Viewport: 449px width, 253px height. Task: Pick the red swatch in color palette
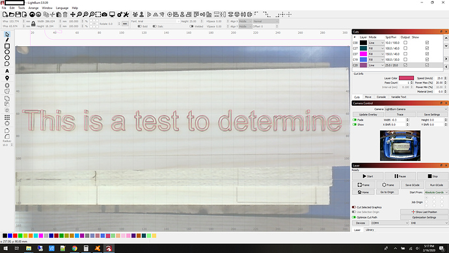click(15, 236)
